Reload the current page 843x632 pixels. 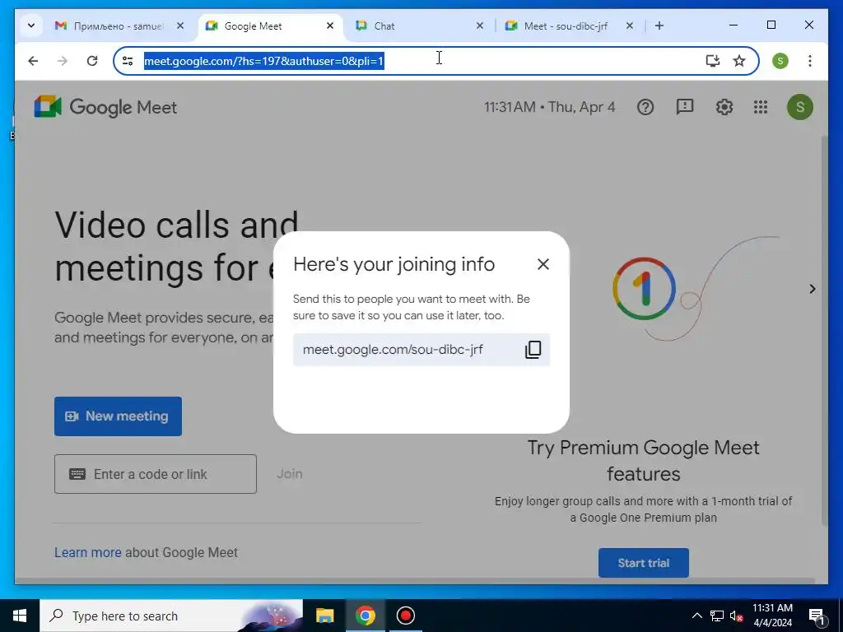click(x=92, y=61)
